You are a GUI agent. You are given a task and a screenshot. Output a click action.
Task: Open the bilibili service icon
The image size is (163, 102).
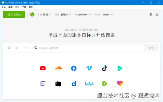click(x=89, y=84)
